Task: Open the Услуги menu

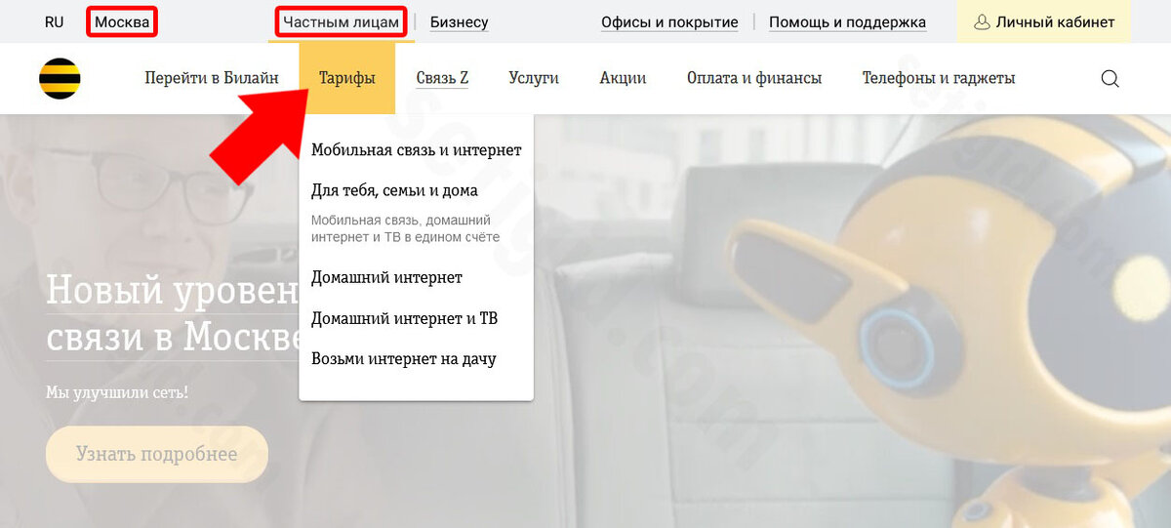Action: point(534,78)
